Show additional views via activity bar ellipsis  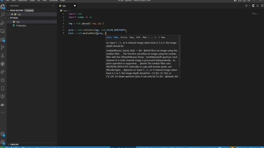(3, 113)
